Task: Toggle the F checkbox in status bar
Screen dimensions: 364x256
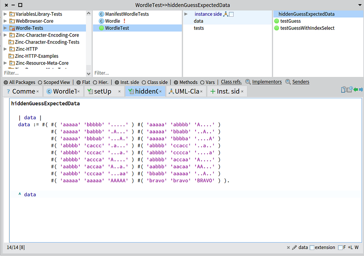Action: (x=340, y=247)
